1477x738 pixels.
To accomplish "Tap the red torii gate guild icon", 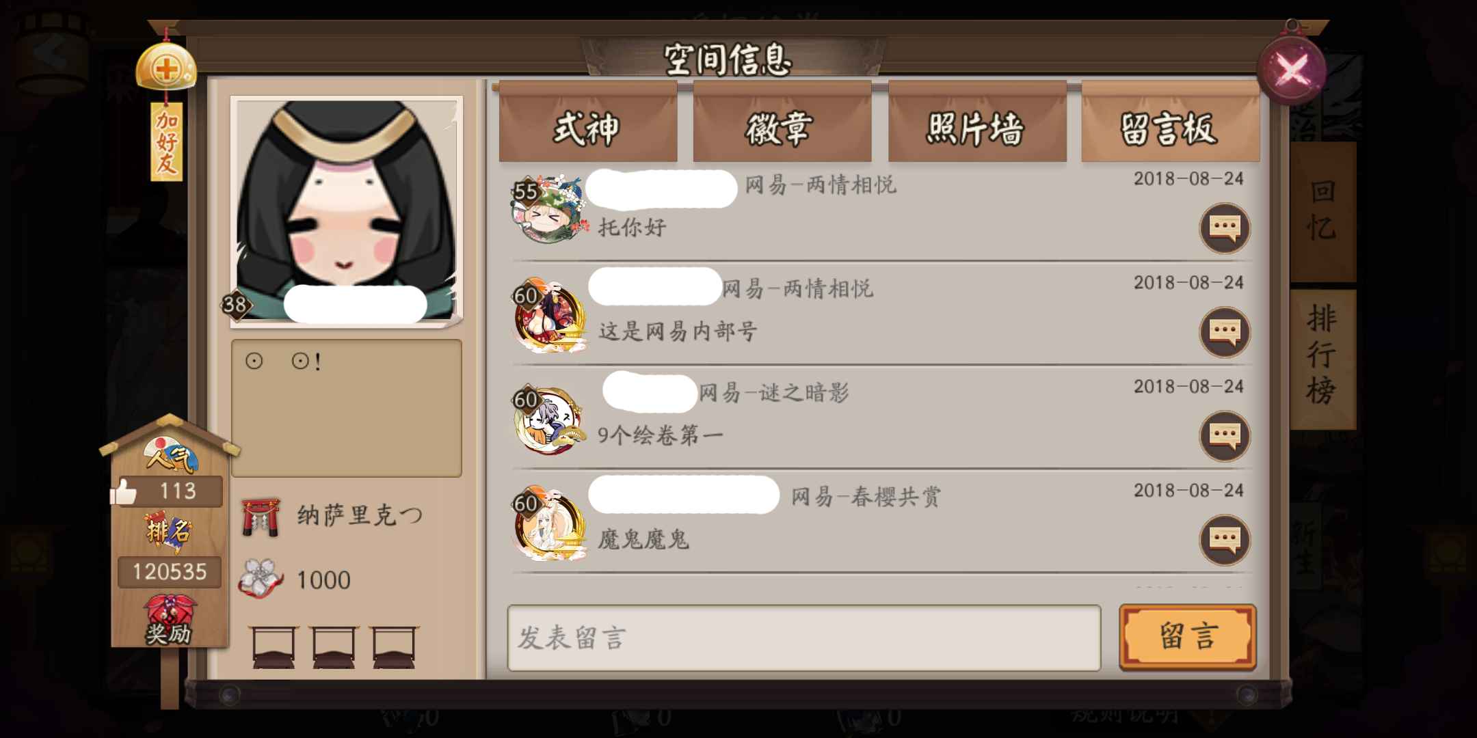I will [x=261, y=517].
